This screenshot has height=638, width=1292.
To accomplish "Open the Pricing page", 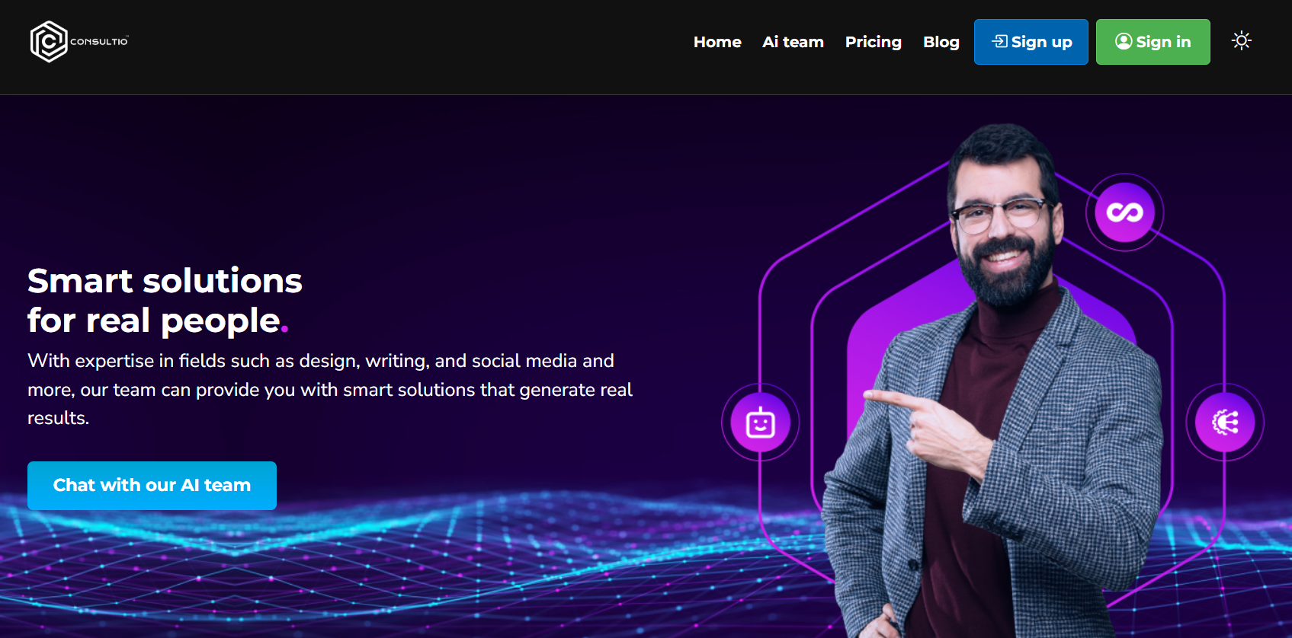I will pos(874,42).
